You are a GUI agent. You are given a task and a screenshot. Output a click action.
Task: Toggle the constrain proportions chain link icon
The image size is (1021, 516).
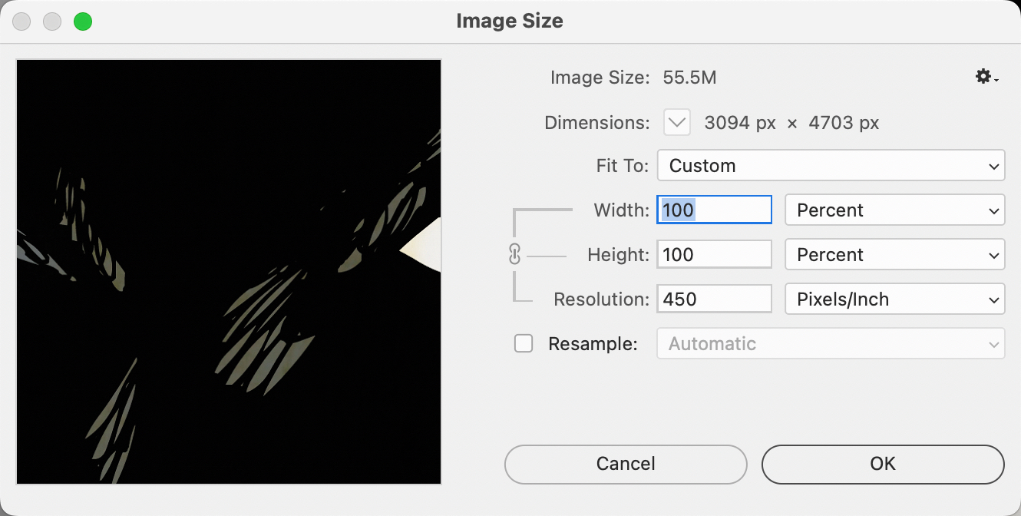(x=514, y=255)
